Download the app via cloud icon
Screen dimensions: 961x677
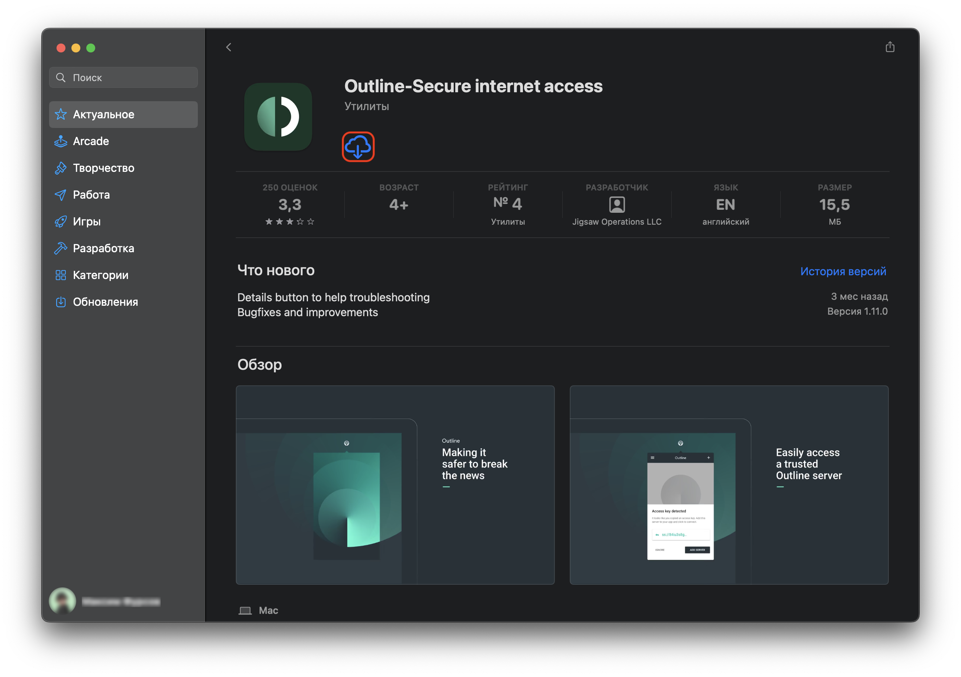pyautogui.click(x=358, y=147)
